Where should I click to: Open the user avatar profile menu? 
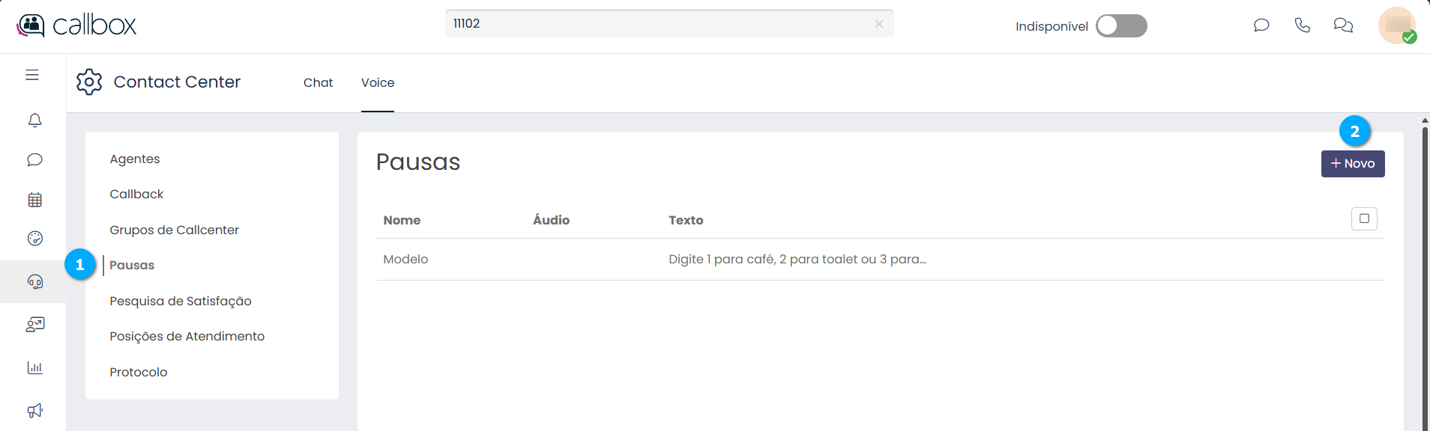click(x=1396, y=25)
